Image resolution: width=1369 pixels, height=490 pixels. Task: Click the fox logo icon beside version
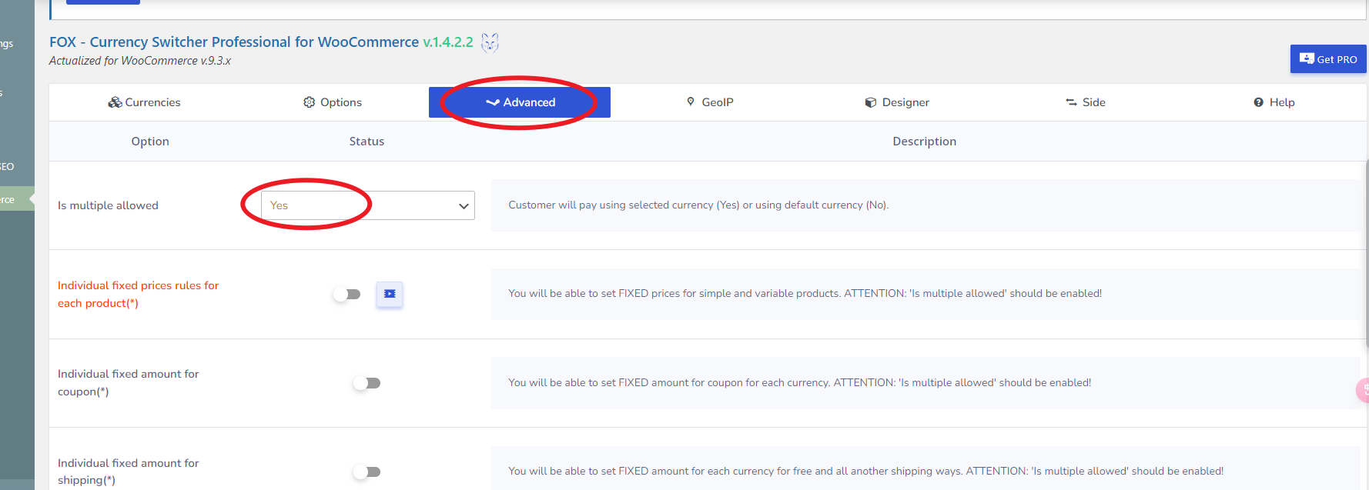(x=490, y=42)
